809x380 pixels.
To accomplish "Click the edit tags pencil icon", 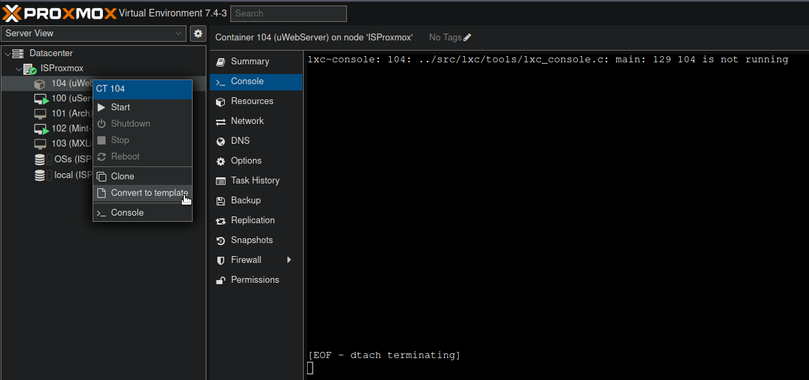I will [x=468, y=38].
